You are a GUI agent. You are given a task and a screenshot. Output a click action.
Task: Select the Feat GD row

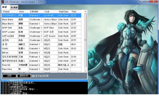(42, 65)
